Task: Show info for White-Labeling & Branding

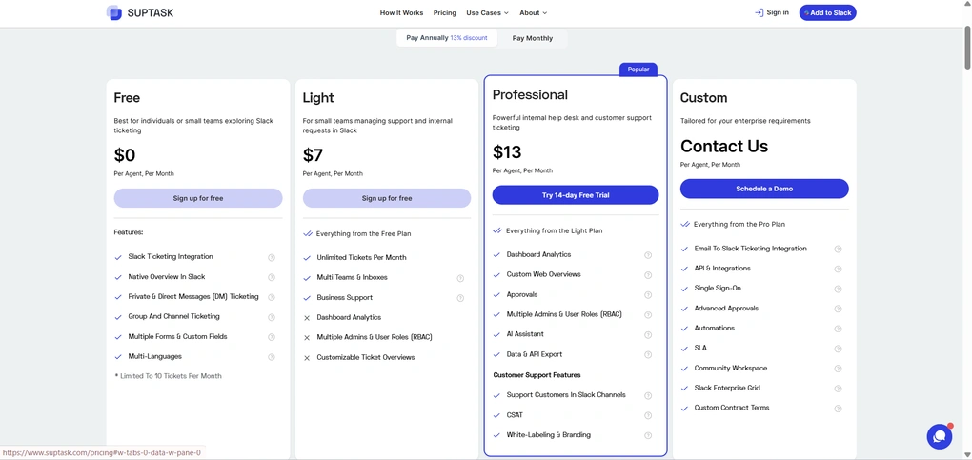Action: click(x=648, y=435)
